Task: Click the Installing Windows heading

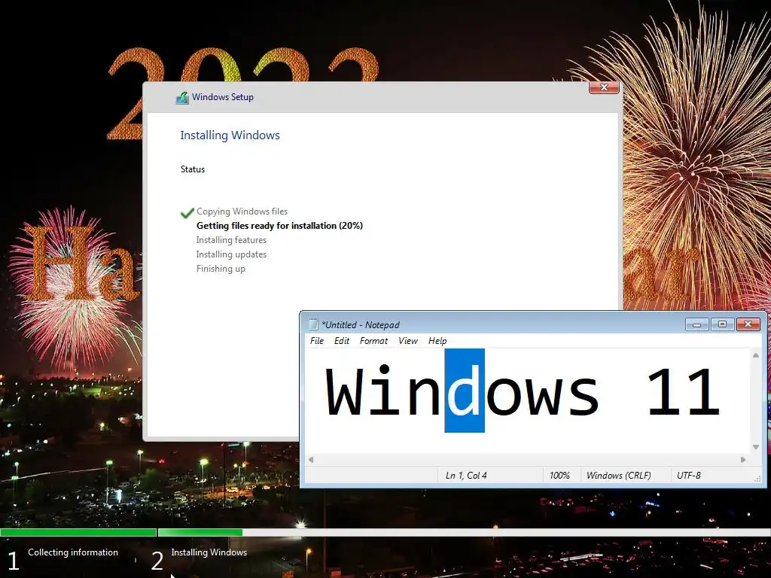Action: (x=230, y=135)
